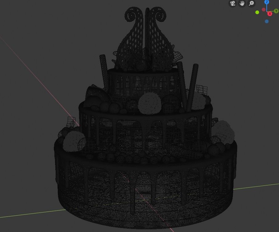
Task: Toggle the camera view icon
Action: 232,4
